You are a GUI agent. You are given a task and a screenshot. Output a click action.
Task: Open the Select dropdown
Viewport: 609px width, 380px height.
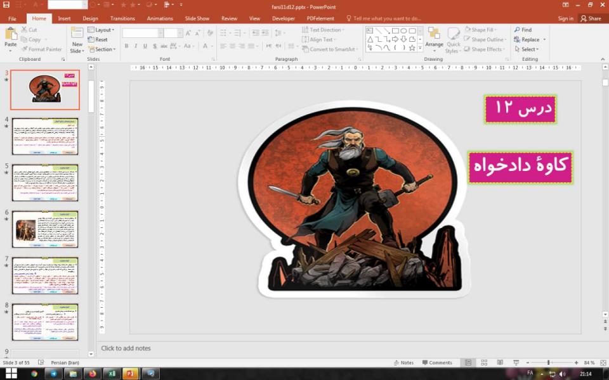click(x=527, y=49)
